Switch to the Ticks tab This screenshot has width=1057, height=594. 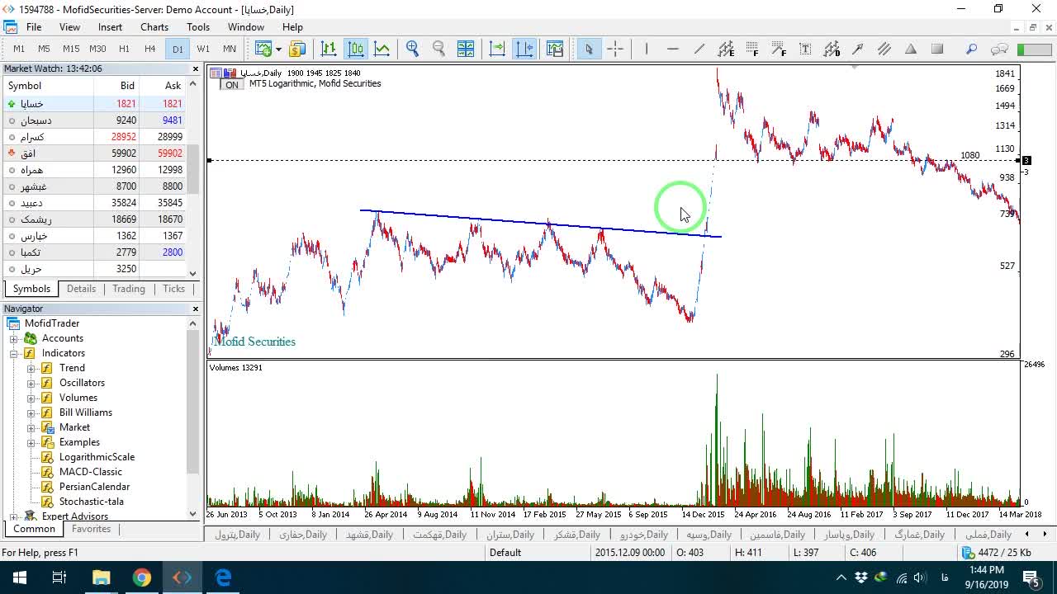tap(173, 289)
